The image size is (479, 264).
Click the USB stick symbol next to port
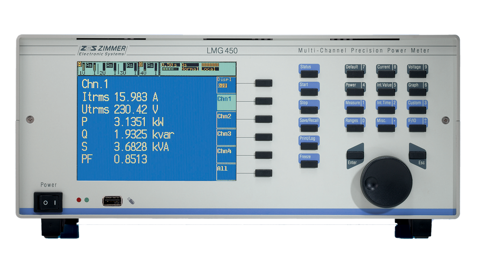(131, 200)
